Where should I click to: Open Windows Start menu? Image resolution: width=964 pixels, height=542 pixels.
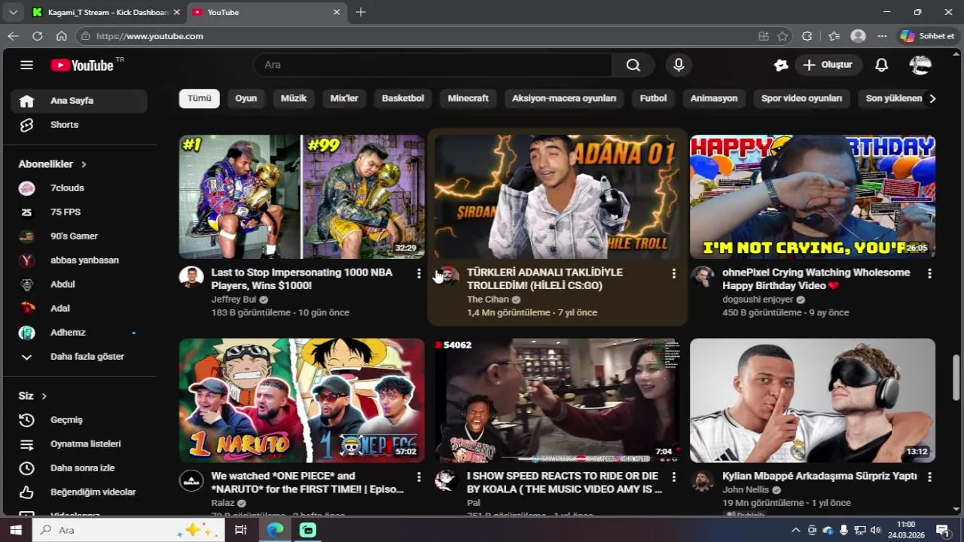pyautogui.click(x=15, y=530)
